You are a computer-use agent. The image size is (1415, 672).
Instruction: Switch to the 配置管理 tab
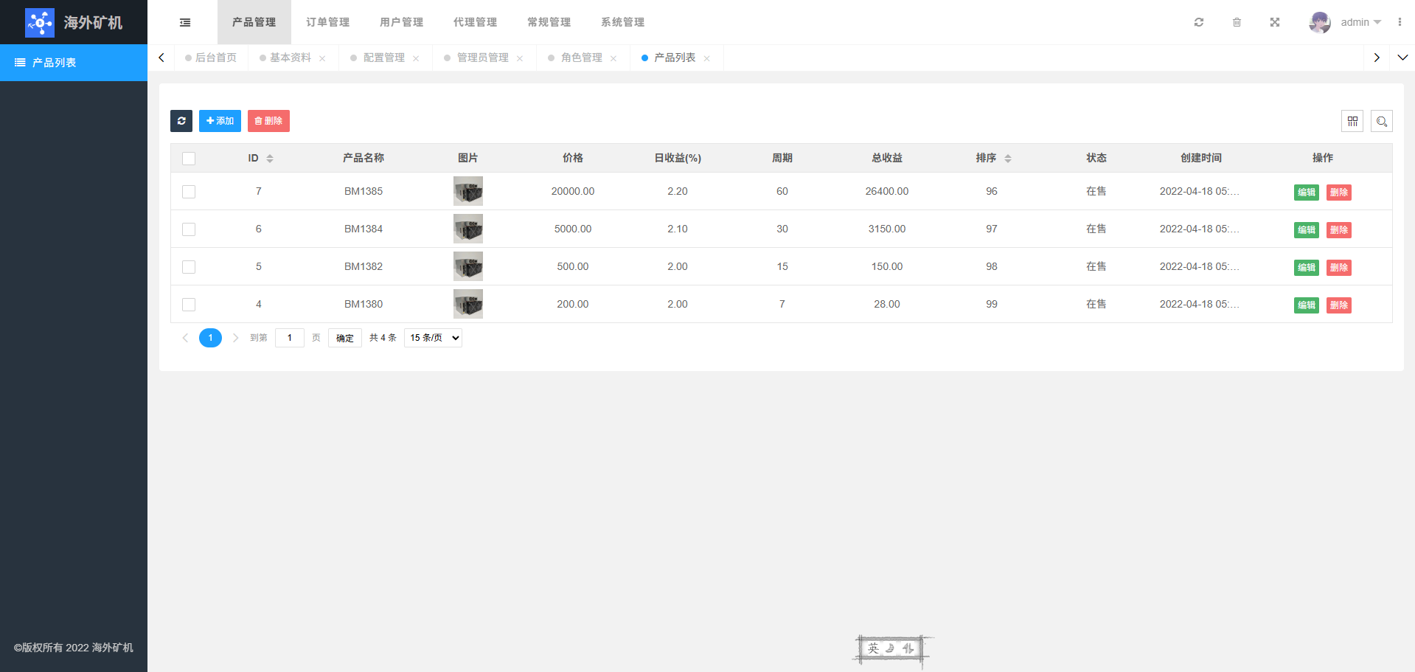tap(383, 58)
